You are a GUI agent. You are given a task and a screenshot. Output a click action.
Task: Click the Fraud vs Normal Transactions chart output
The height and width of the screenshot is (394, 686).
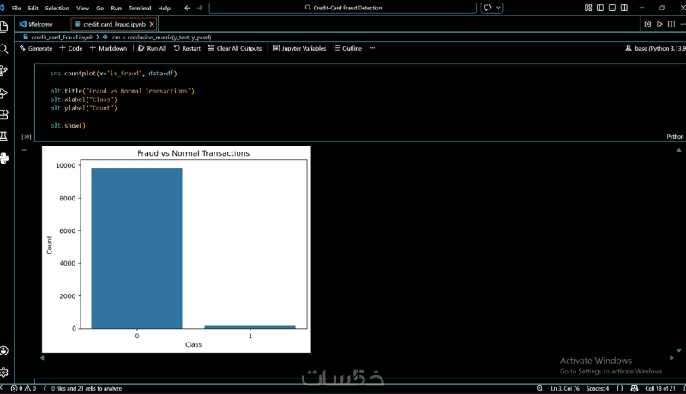point(177,249)
